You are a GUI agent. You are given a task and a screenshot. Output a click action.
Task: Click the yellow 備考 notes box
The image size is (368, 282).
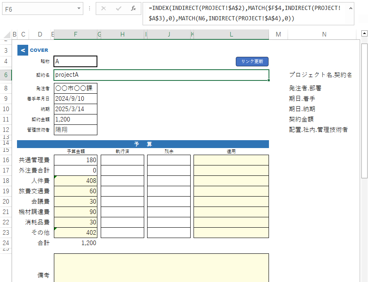[161, 267]
